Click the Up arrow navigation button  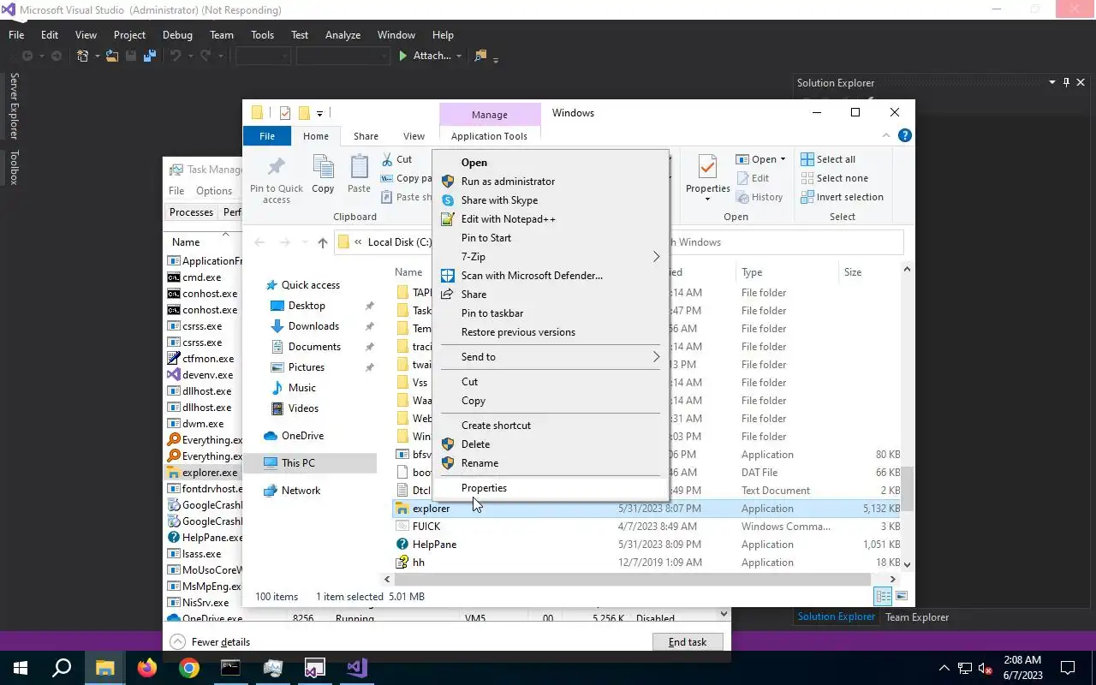coord(322,242)
